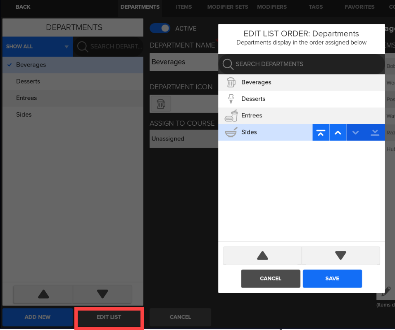
Task: Click the move-down chevron on Sides row
Action: [x=356, y=132]
